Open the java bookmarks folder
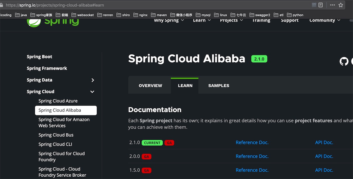353x179 pixels. pos(21,15)
